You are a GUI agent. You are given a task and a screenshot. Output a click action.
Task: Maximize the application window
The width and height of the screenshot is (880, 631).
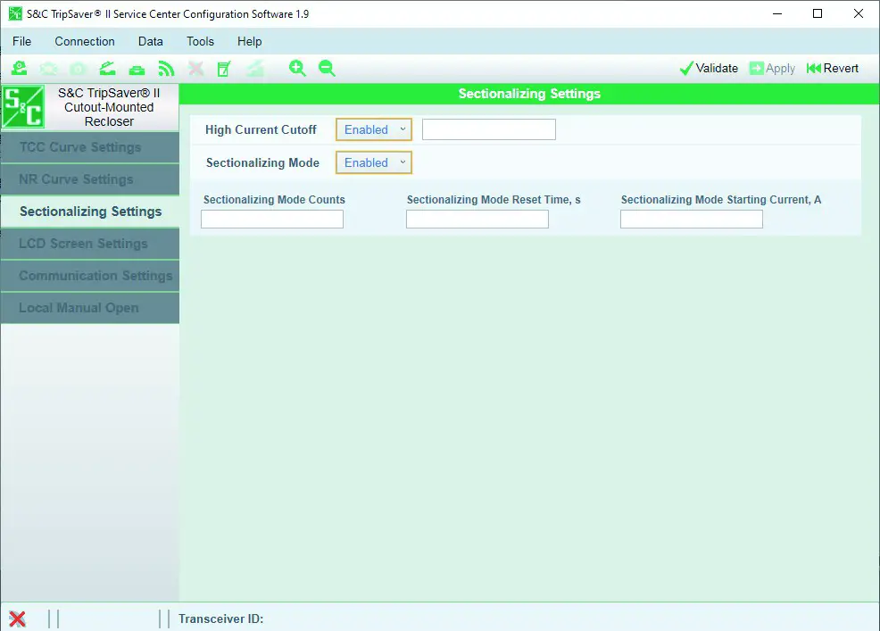point(818,13)
